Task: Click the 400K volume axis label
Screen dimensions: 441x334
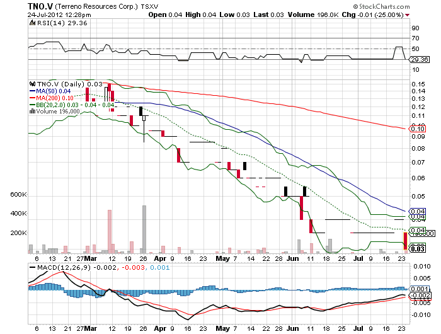Action: click(18, 214)
